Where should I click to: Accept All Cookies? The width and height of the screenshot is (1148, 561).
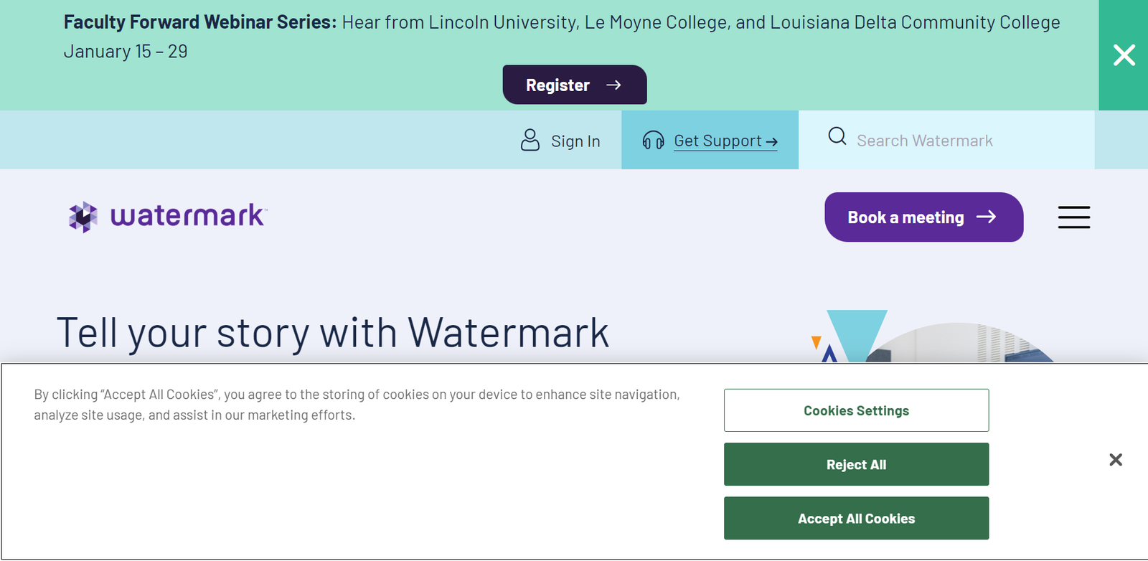point(857,518)
